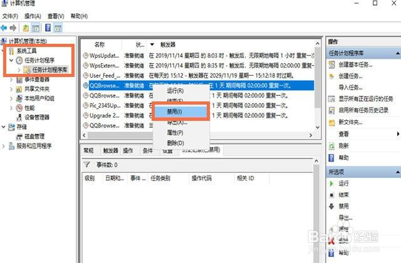Click the Forward arrow toolbar icon
This screenshot has width=401, height=263.
(13, 28)
